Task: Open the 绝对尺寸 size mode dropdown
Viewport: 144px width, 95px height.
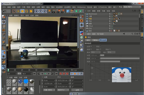Action: point(63,90)
